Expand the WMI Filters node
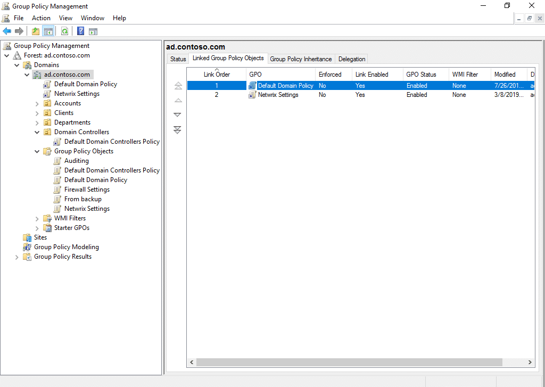Image resolution: width=545 pixels, height=387 pixels. coord(37,219)
